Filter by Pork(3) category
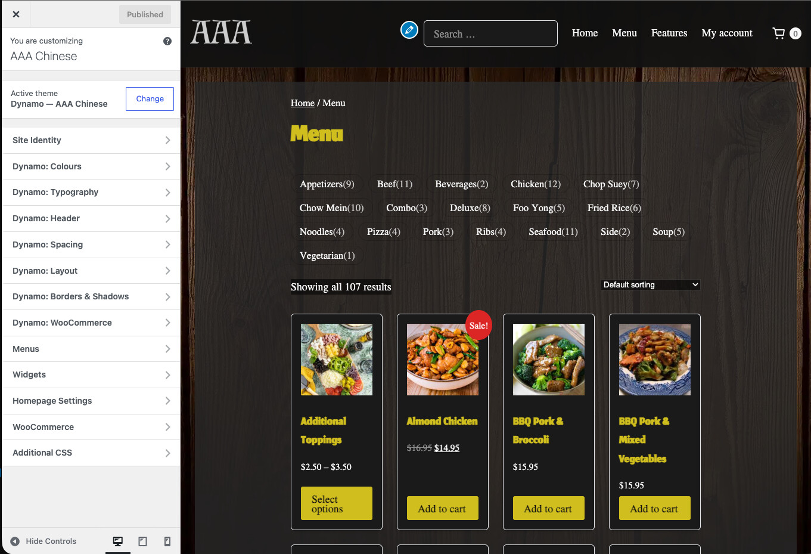Screen dimensions: 811x554 pyautogui.click(x=438, y=232)
